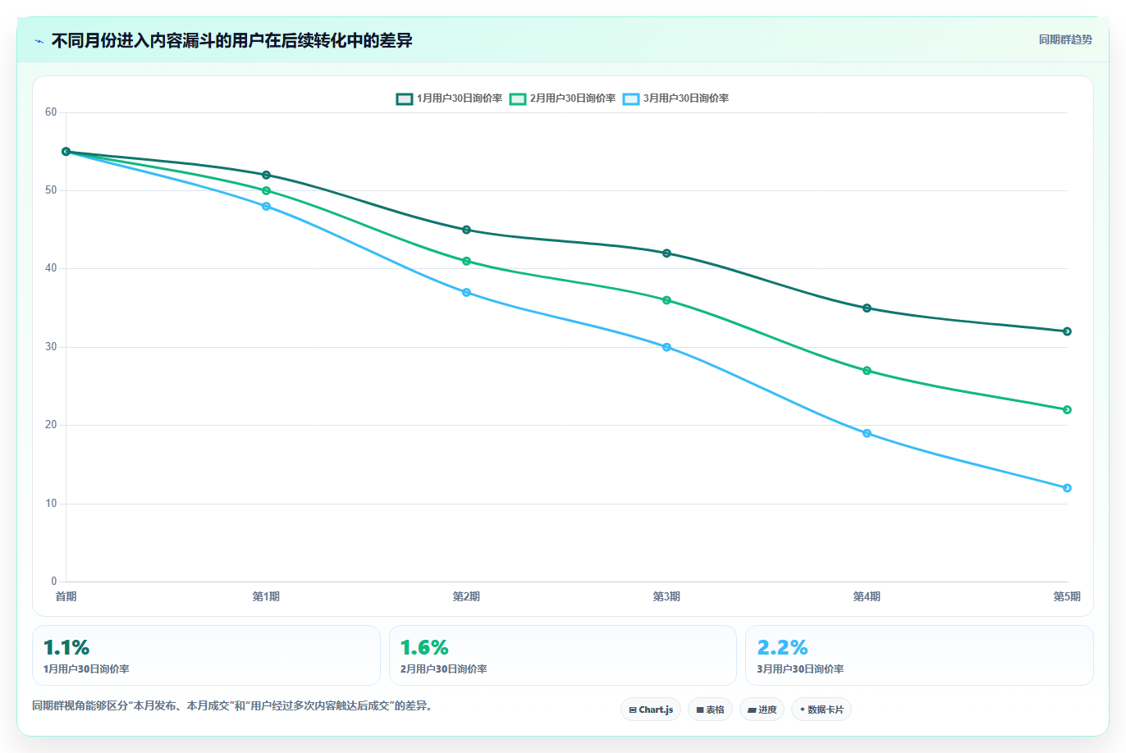
Task: Click the 1.1% data card
Action: pyautogui.click(x=206, y=655)
